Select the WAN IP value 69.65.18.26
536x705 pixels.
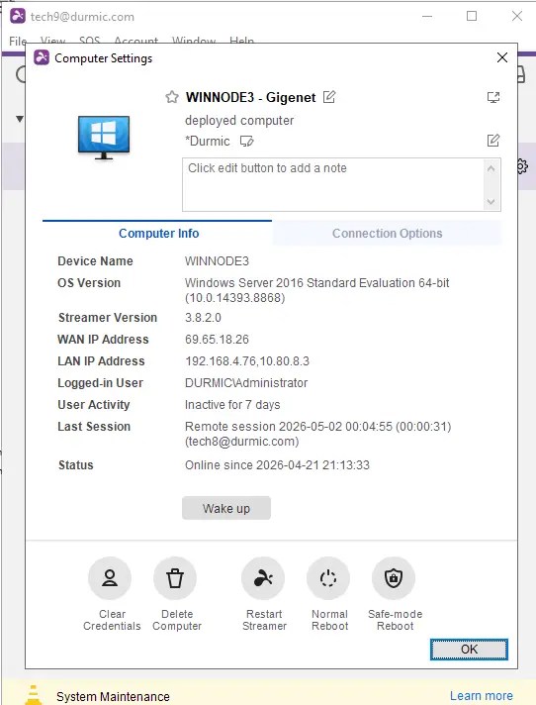click(x=217, y=340)
